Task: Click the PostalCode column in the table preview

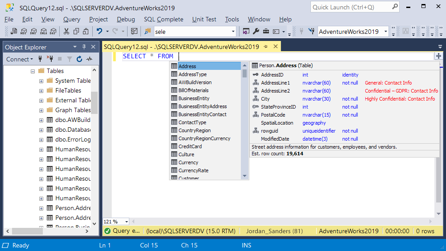Action: point(273,115)
